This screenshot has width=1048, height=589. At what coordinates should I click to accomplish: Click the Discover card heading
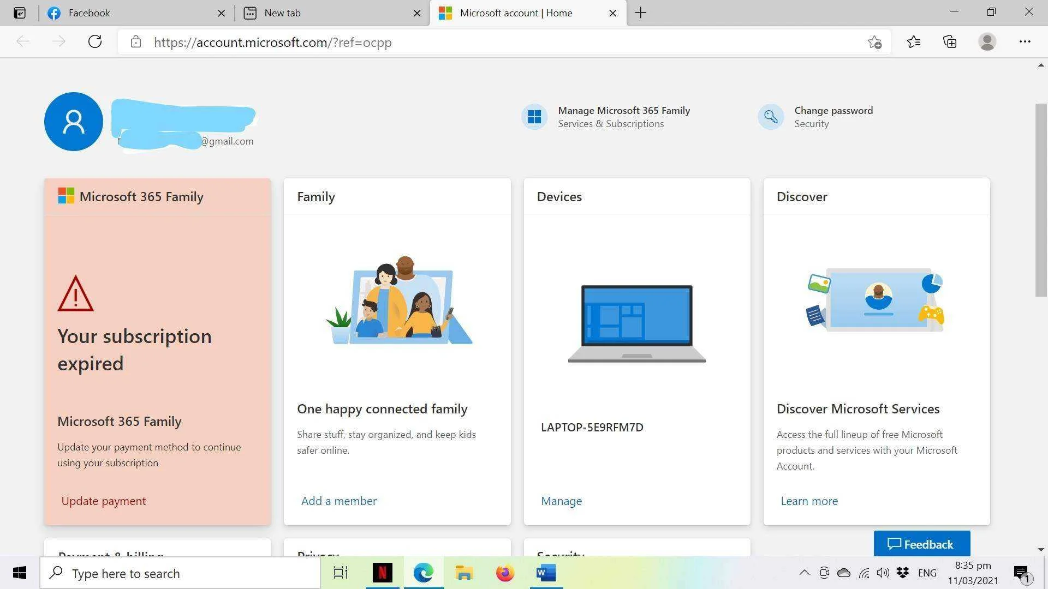click(802, 197)
